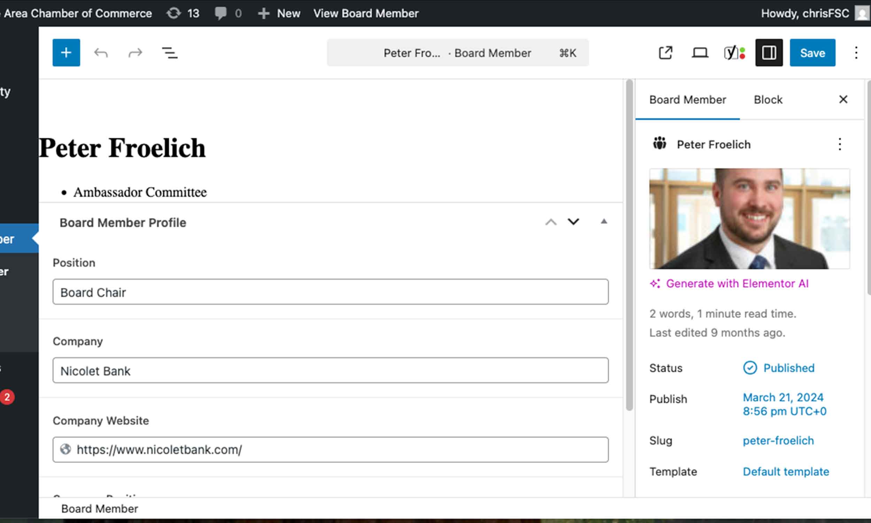Open the device preview options icon
Screen dimensions: 871x523
(x=700, y=53)
